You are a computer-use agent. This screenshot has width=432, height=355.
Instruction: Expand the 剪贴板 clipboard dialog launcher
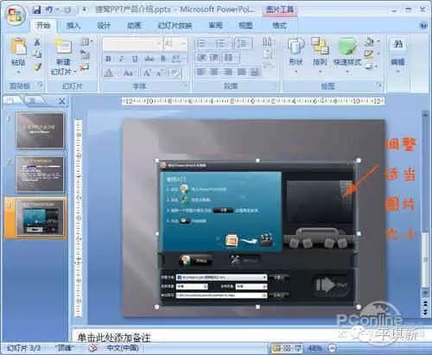(41, 86)
